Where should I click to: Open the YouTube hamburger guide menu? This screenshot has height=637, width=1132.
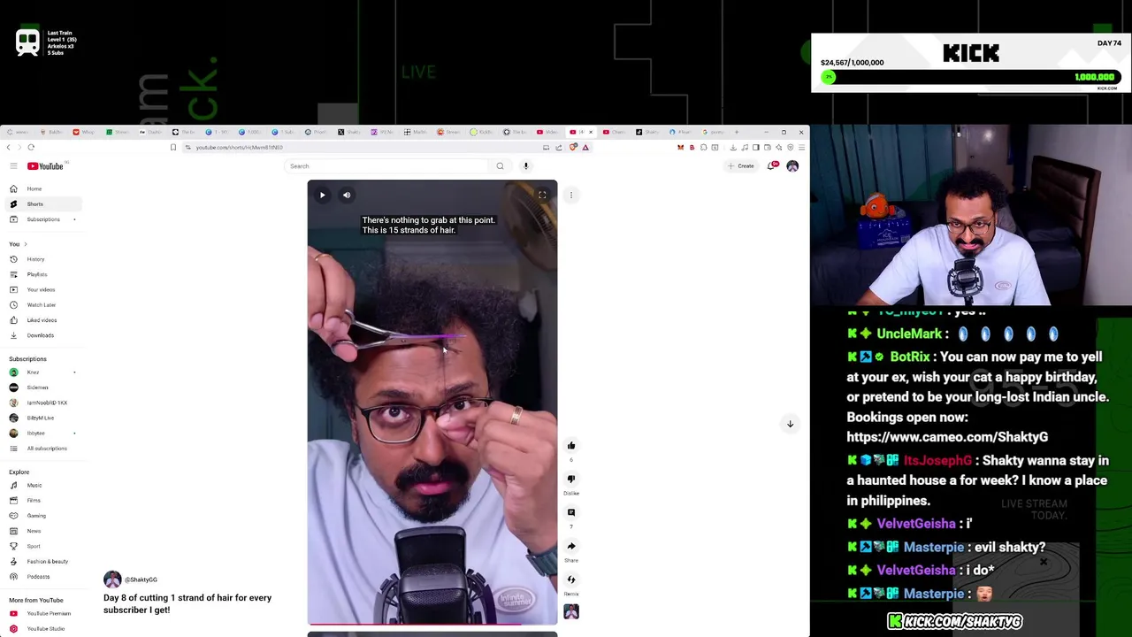click(13, 166)
